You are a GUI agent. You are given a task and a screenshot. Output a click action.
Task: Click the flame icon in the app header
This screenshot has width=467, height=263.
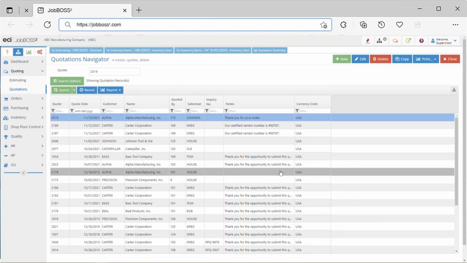coord(368,41)
